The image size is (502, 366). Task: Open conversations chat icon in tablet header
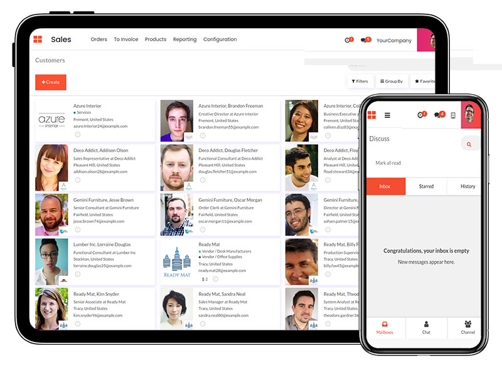(x=363, y=40)
